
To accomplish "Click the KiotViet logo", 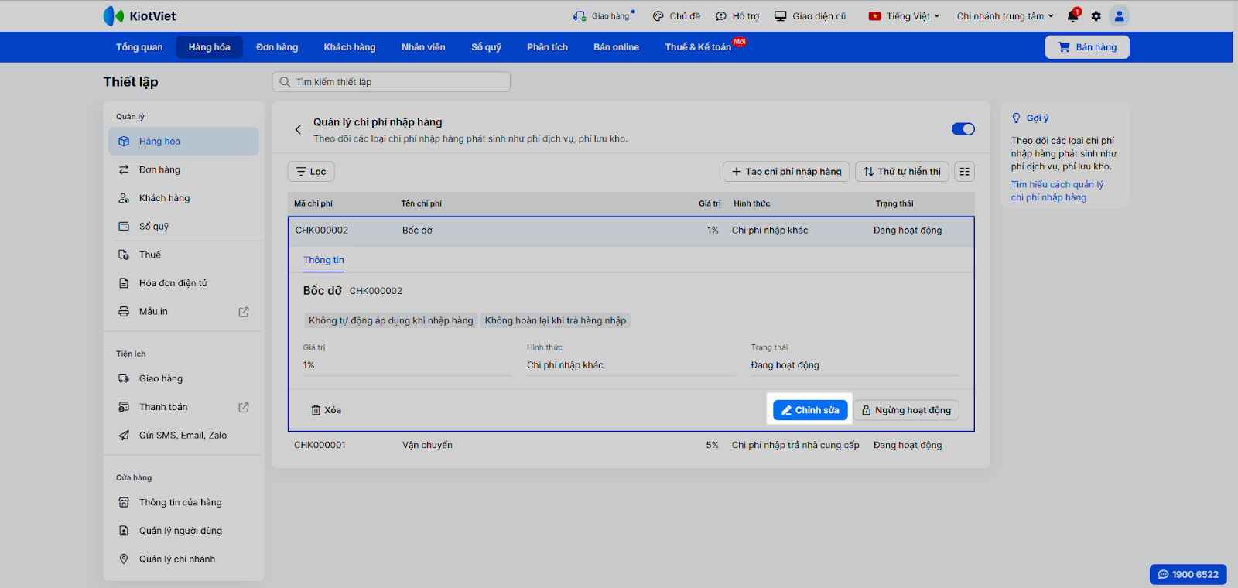I will (139, 15).
